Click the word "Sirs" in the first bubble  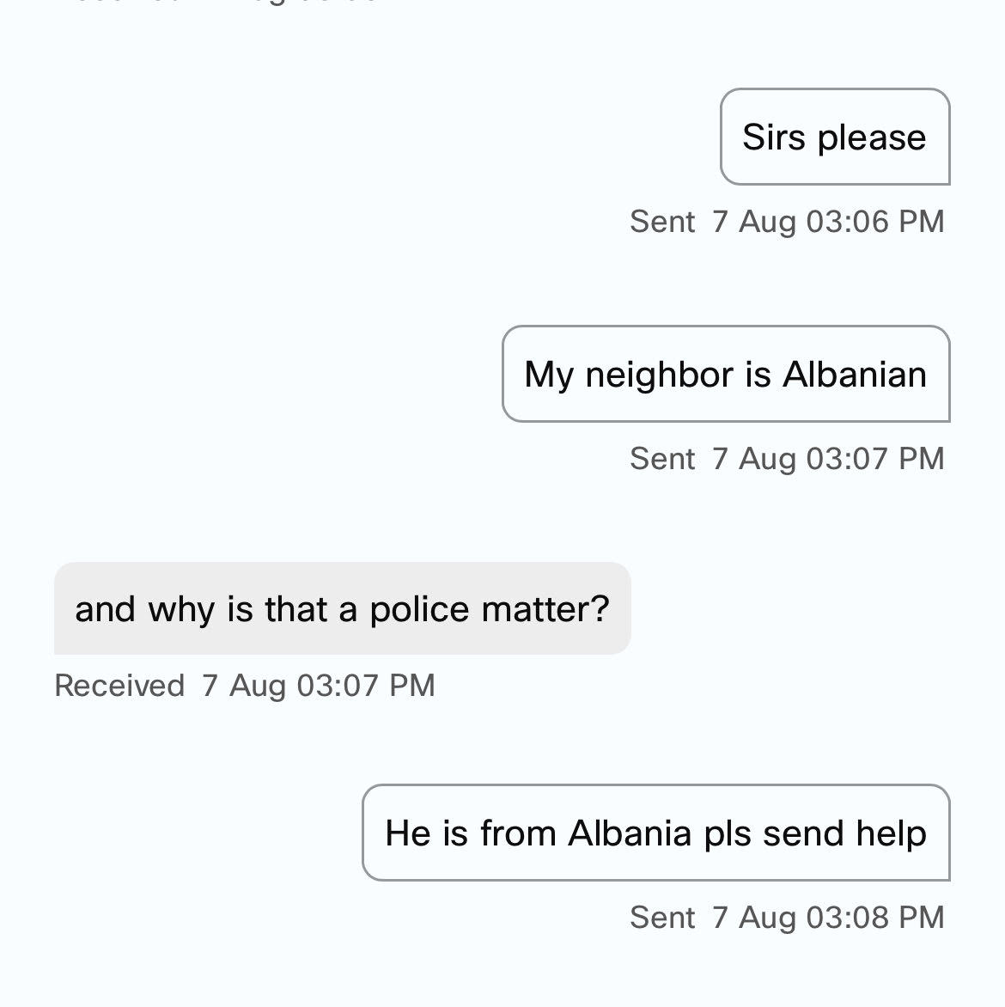click(x=770, y=137)
